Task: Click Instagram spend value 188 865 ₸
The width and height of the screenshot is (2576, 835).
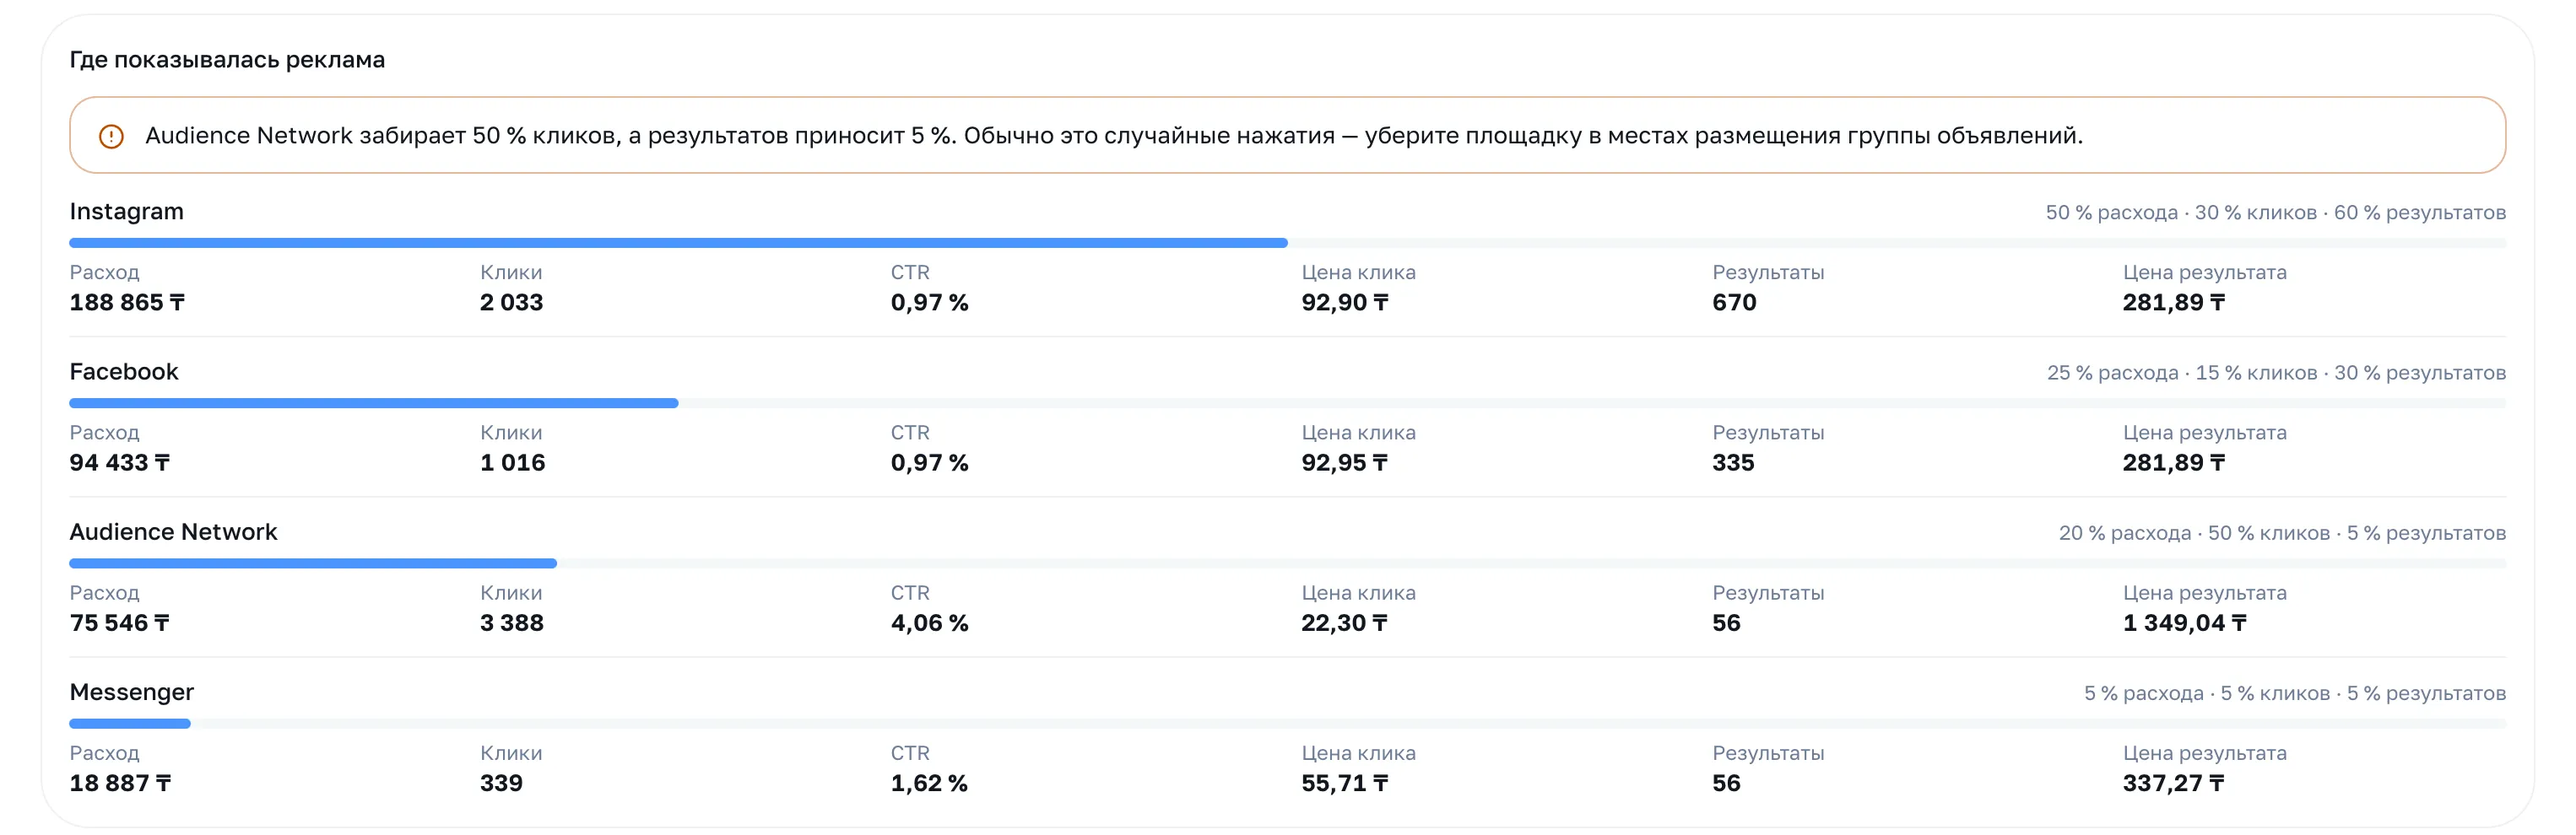Action: [127, 303]
